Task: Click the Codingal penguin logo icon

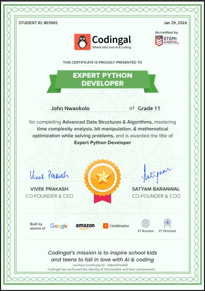Action: coord(82,42)
